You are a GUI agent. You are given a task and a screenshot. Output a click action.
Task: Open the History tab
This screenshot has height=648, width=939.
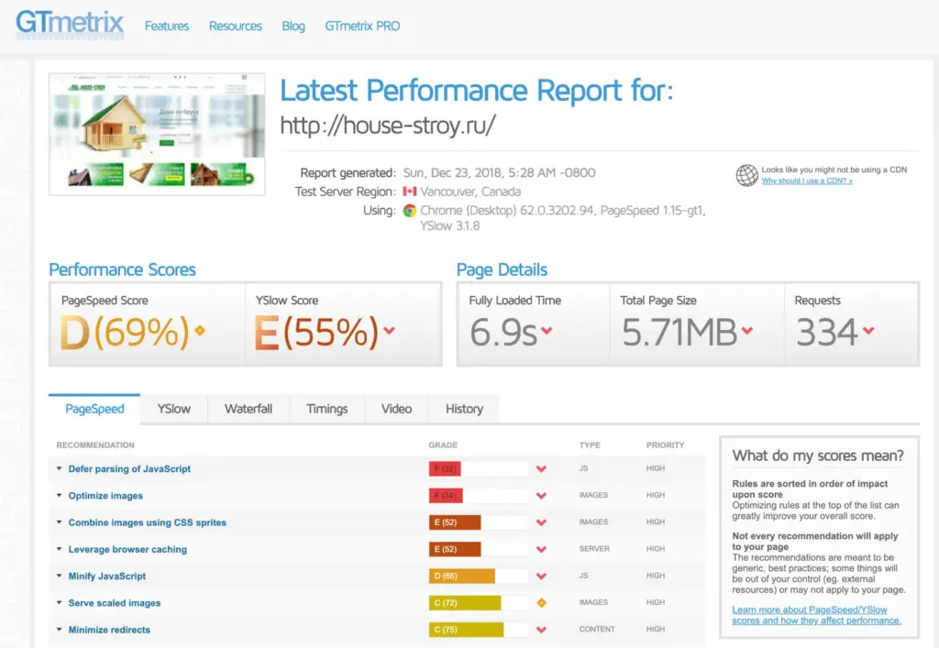[x=464, y=409]
